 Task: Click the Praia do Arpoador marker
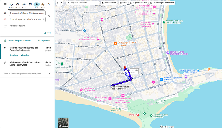(120, 109)
